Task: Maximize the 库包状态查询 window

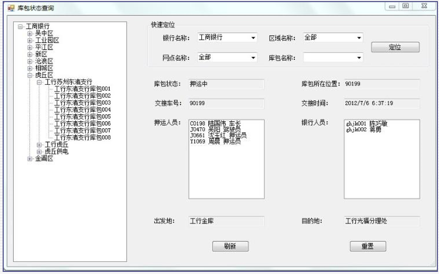Action: [x=406, y=6]
